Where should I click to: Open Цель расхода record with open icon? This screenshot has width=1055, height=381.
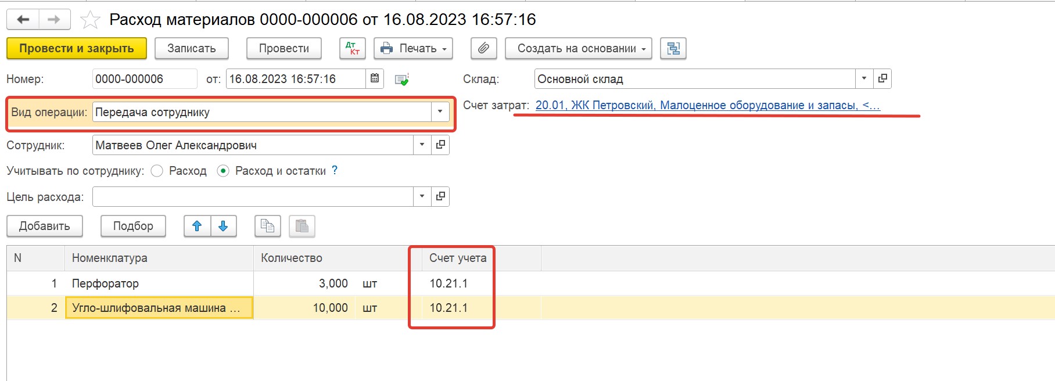tap(440, 196)
